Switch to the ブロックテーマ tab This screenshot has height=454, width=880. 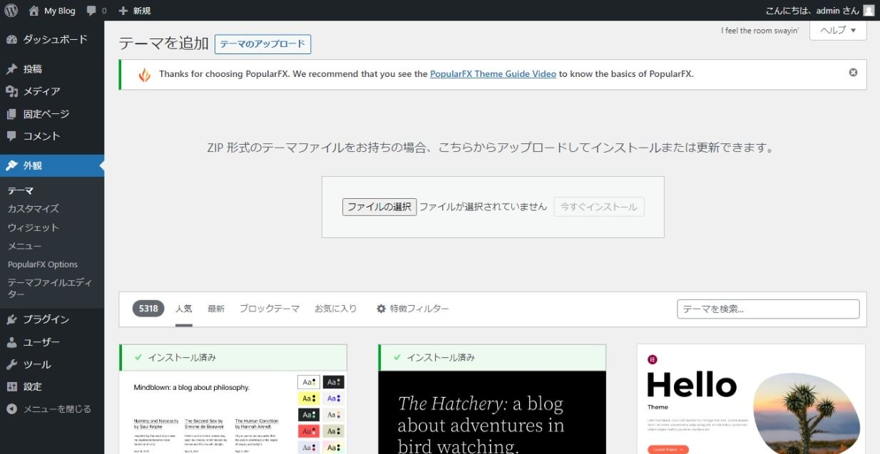[x=269, y=309]
